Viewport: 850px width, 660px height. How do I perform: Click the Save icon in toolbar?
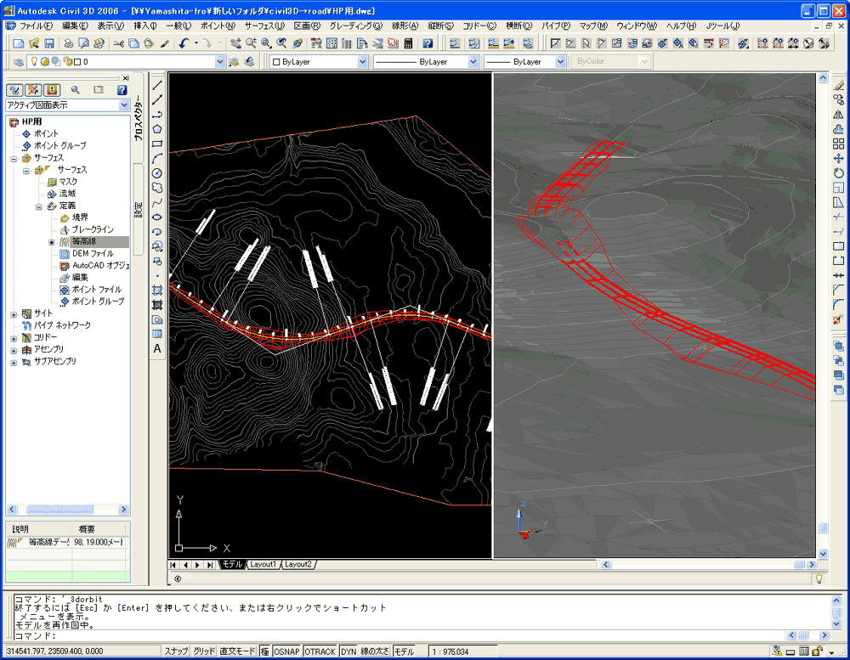pos(49,43)
